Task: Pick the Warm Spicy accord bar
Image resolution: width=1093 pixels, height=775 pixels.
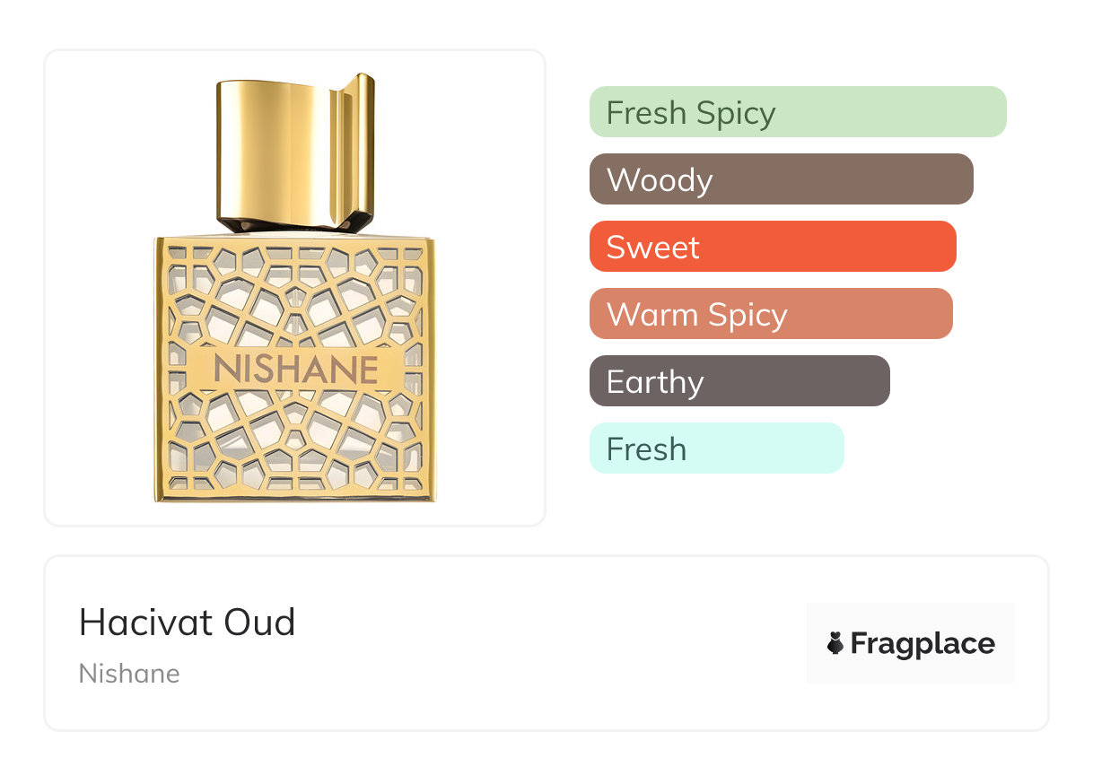Action: click(x=770, y=314)
